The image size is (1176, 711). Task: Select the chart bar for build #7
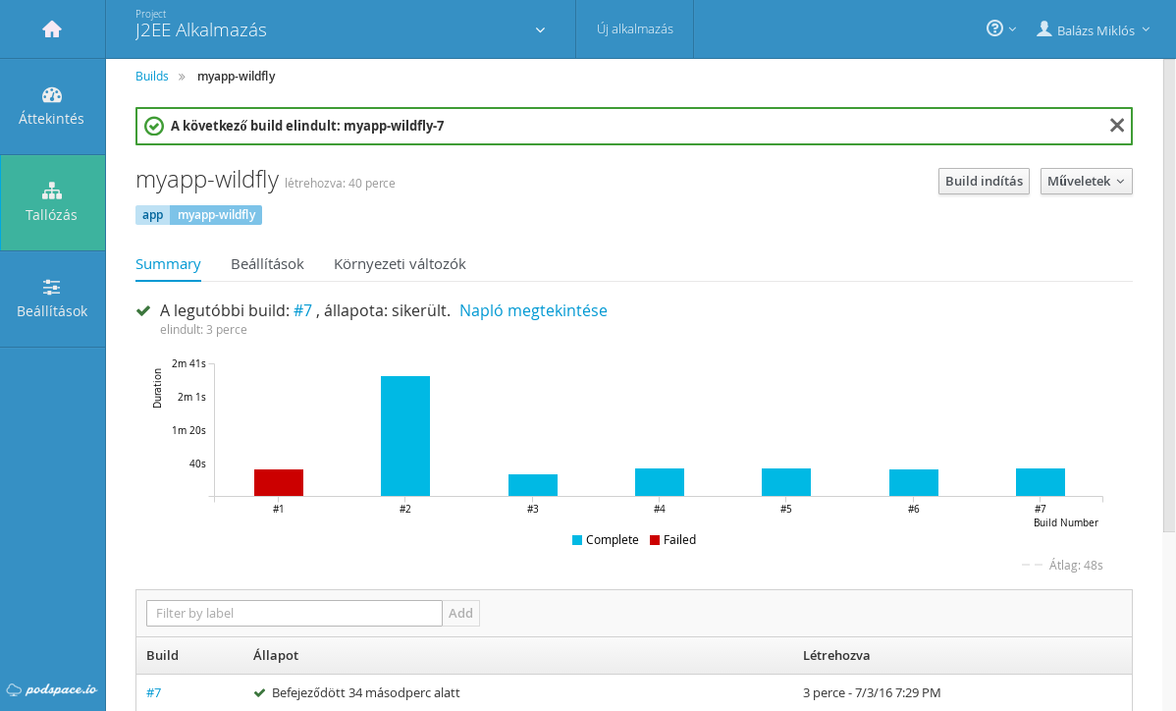1041,482
